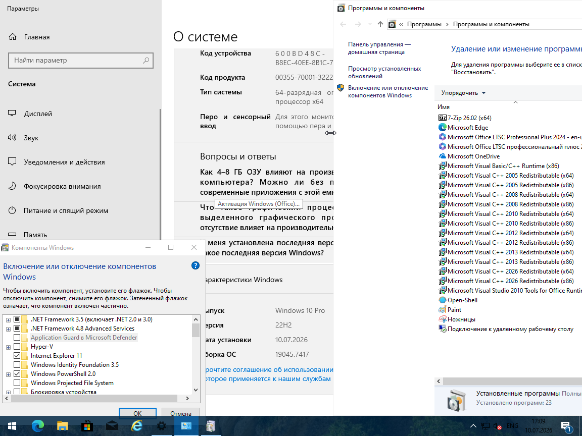The height and width of the screenshot is (436, 582).
Task: Toggle .NET Framework 3.5 checkbox
Action: tap(17, 319)
